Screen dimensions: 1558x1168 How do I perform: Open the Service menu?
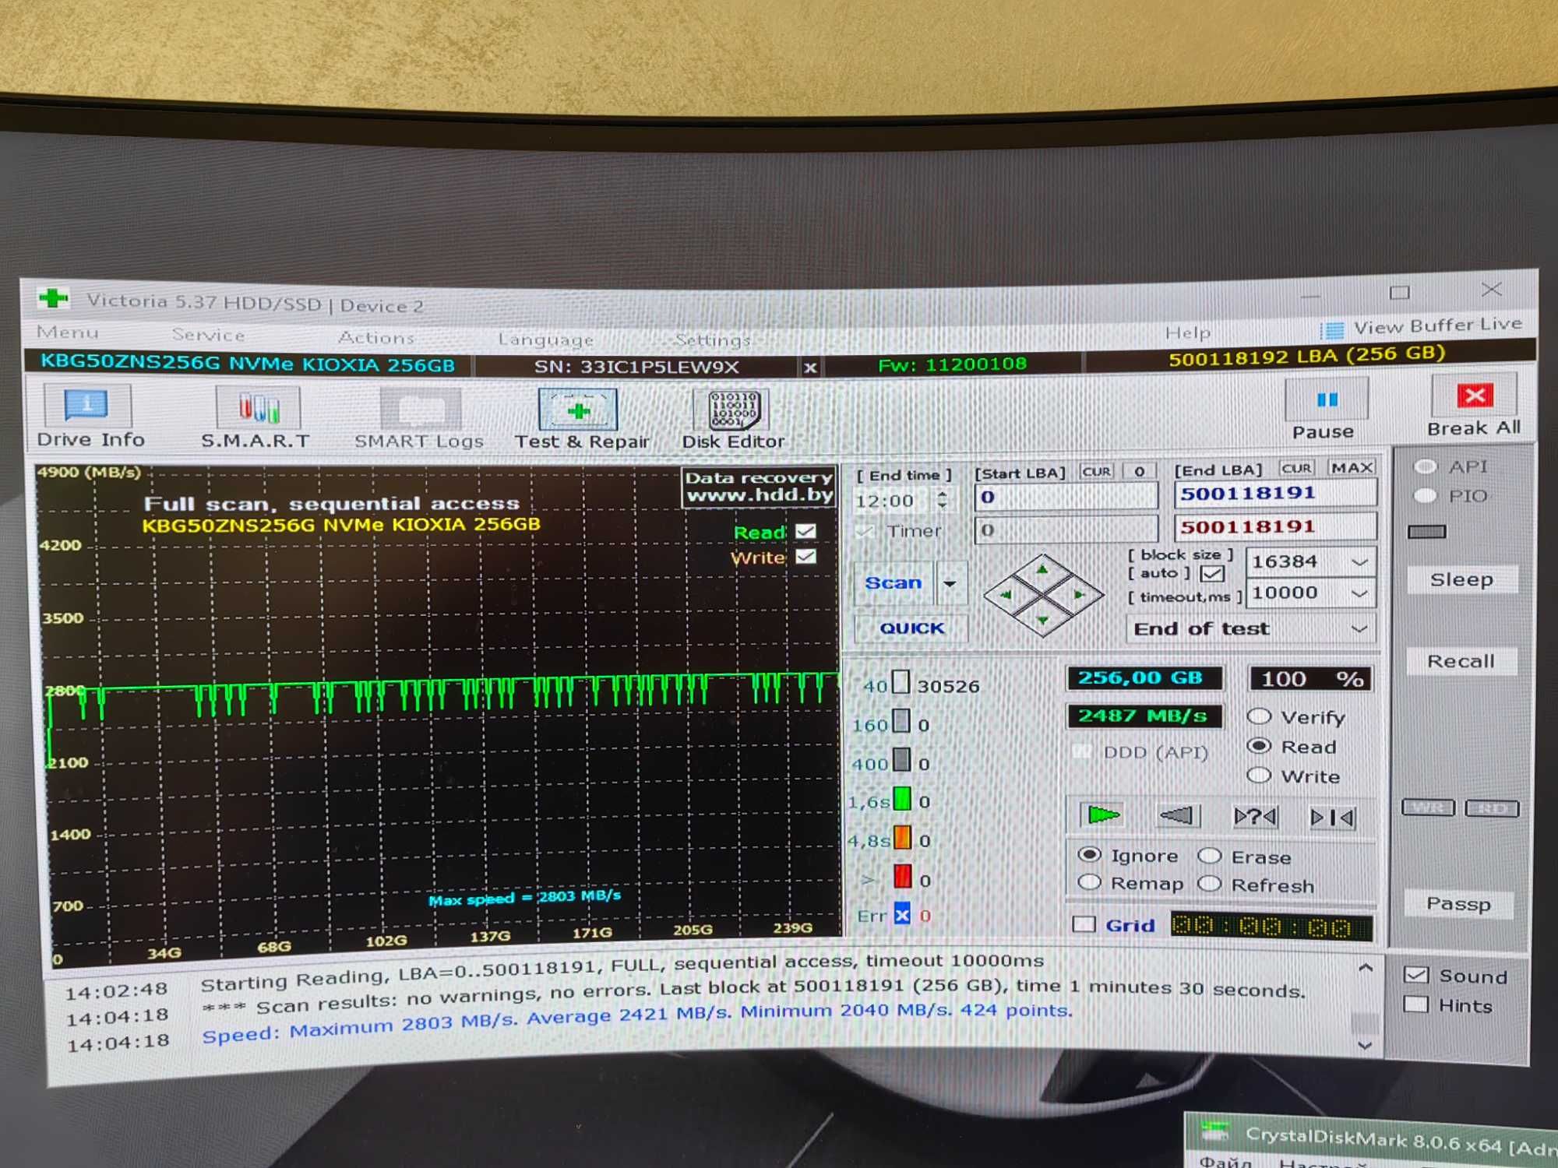click(x=208, y=335)
